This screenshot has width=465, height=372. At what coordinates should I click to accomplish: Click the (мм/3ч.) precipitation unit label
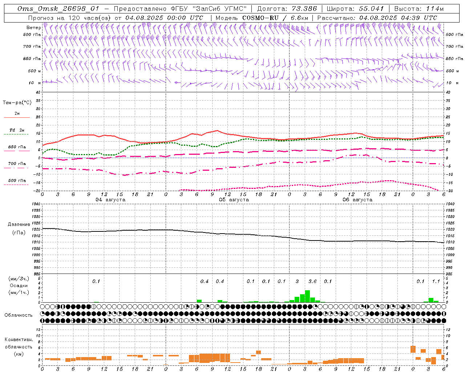coord(19,279)
